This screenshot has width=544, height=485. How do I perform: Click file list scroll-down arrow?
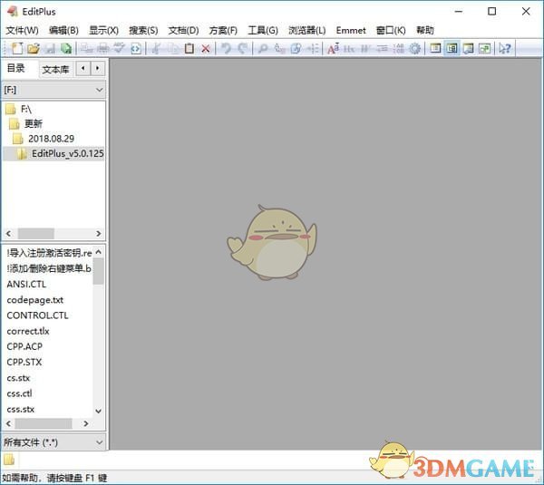click(x=99, y=411)
